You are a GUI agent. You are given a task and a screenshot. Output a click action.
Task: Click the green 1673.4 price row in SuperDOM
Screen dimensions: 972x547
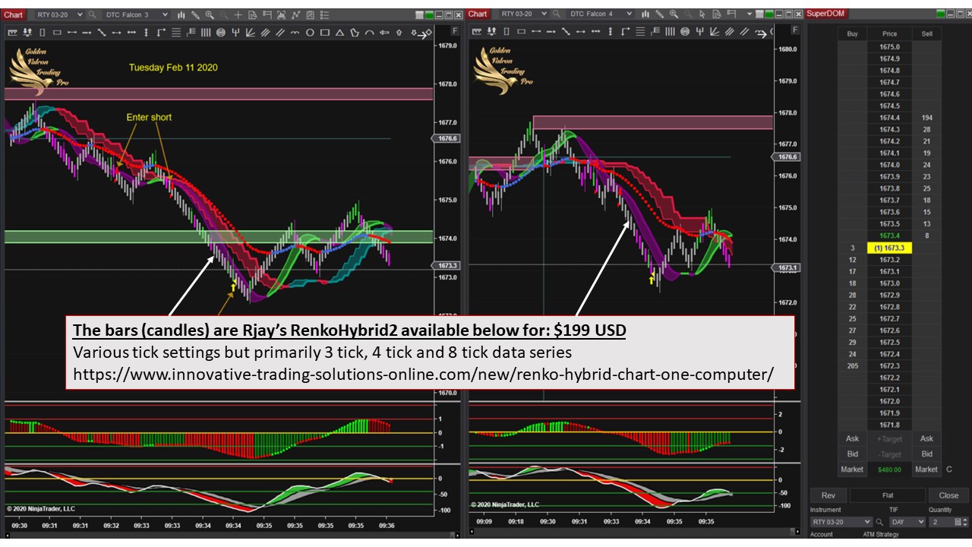[x=890, y=236]
